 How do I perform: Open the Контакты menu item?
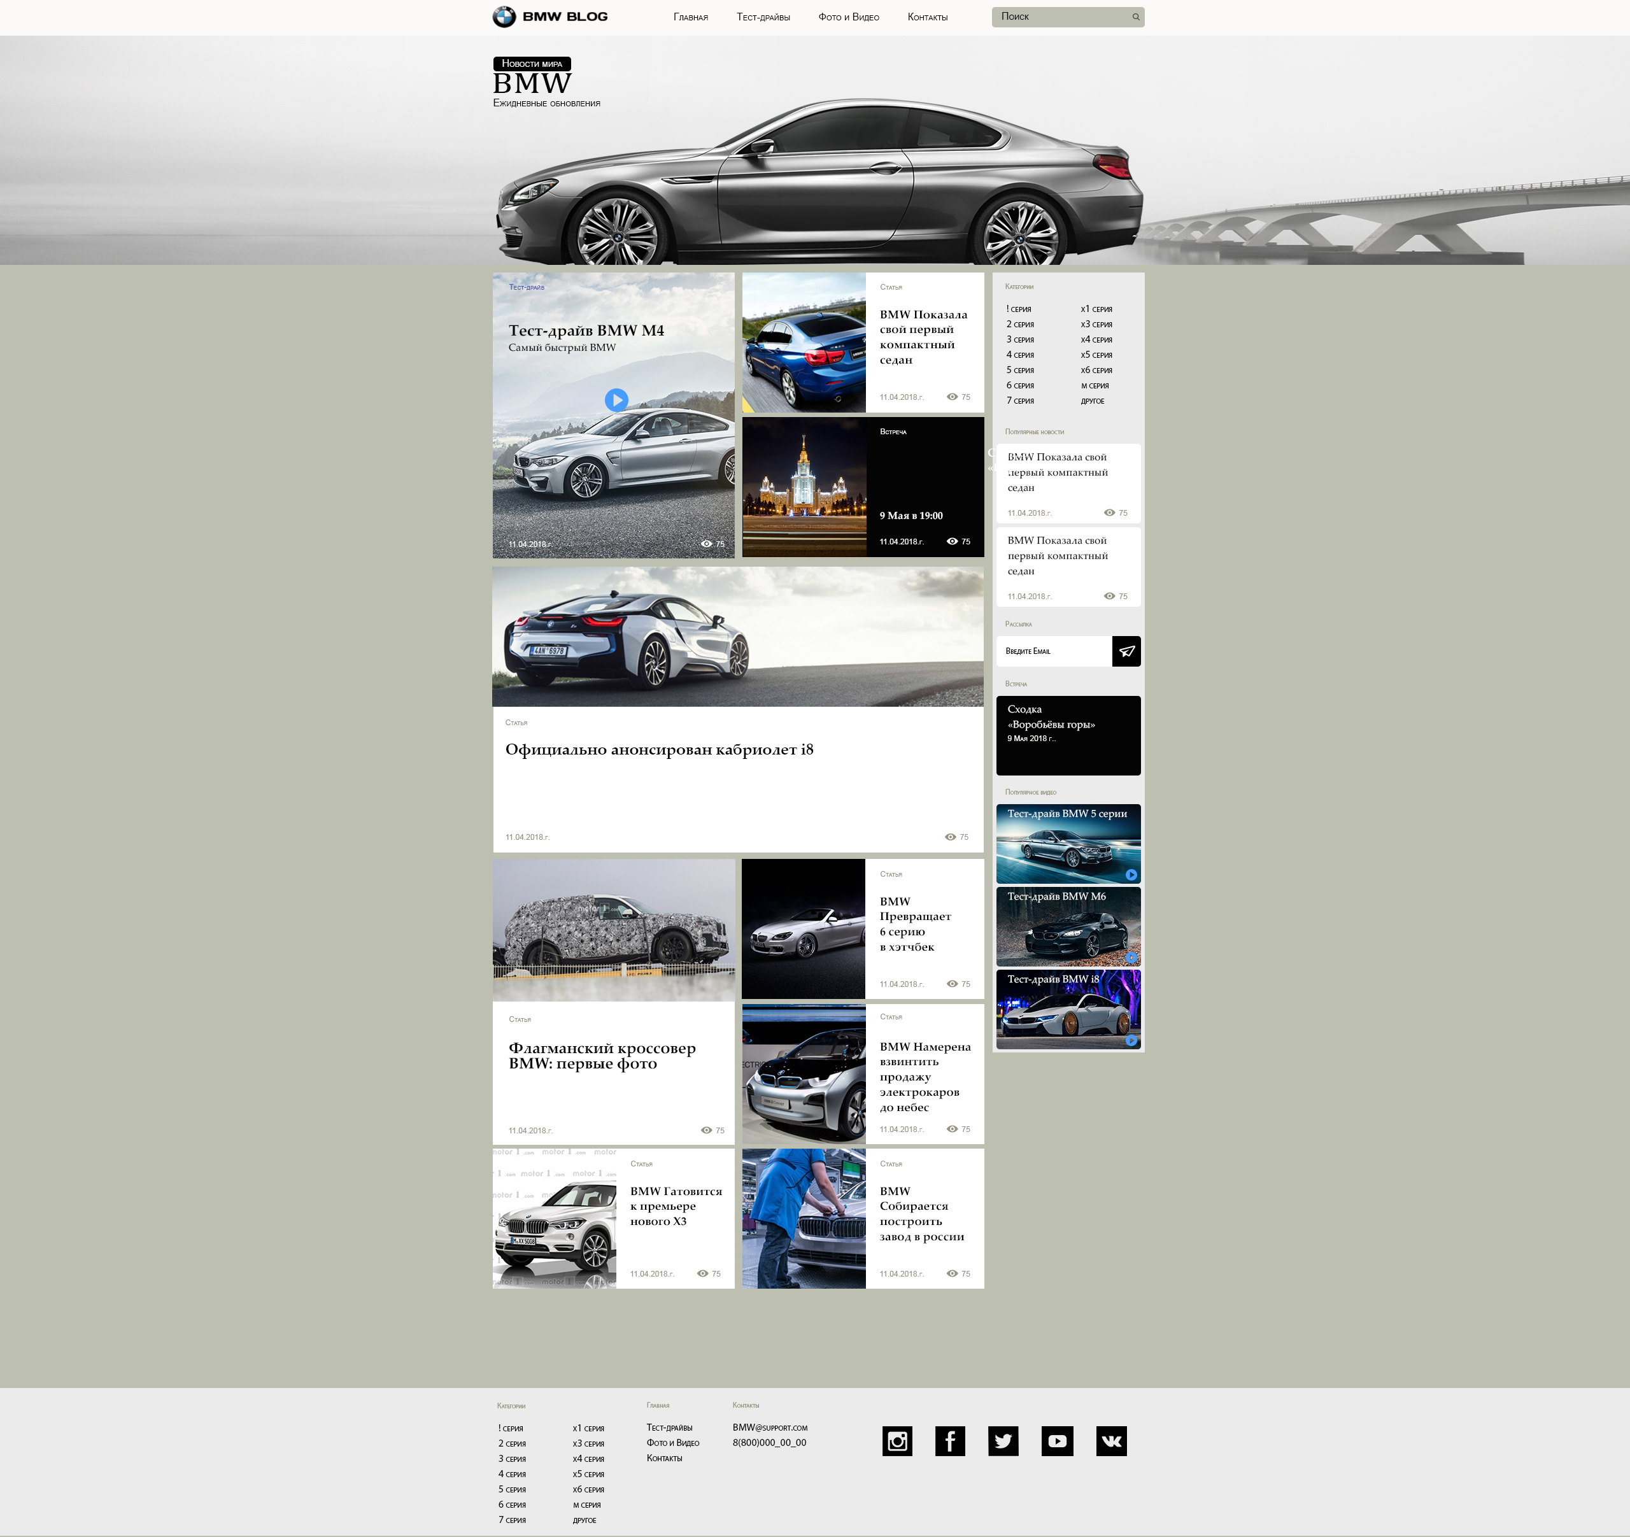(x=927, y=17)
